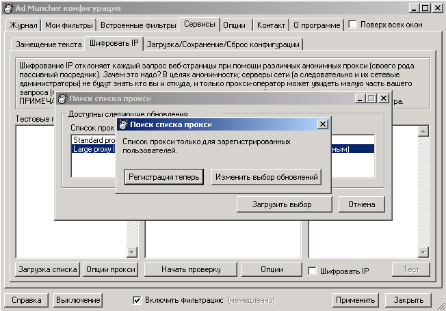Click Загрузка списка button

tap(47, 269)
